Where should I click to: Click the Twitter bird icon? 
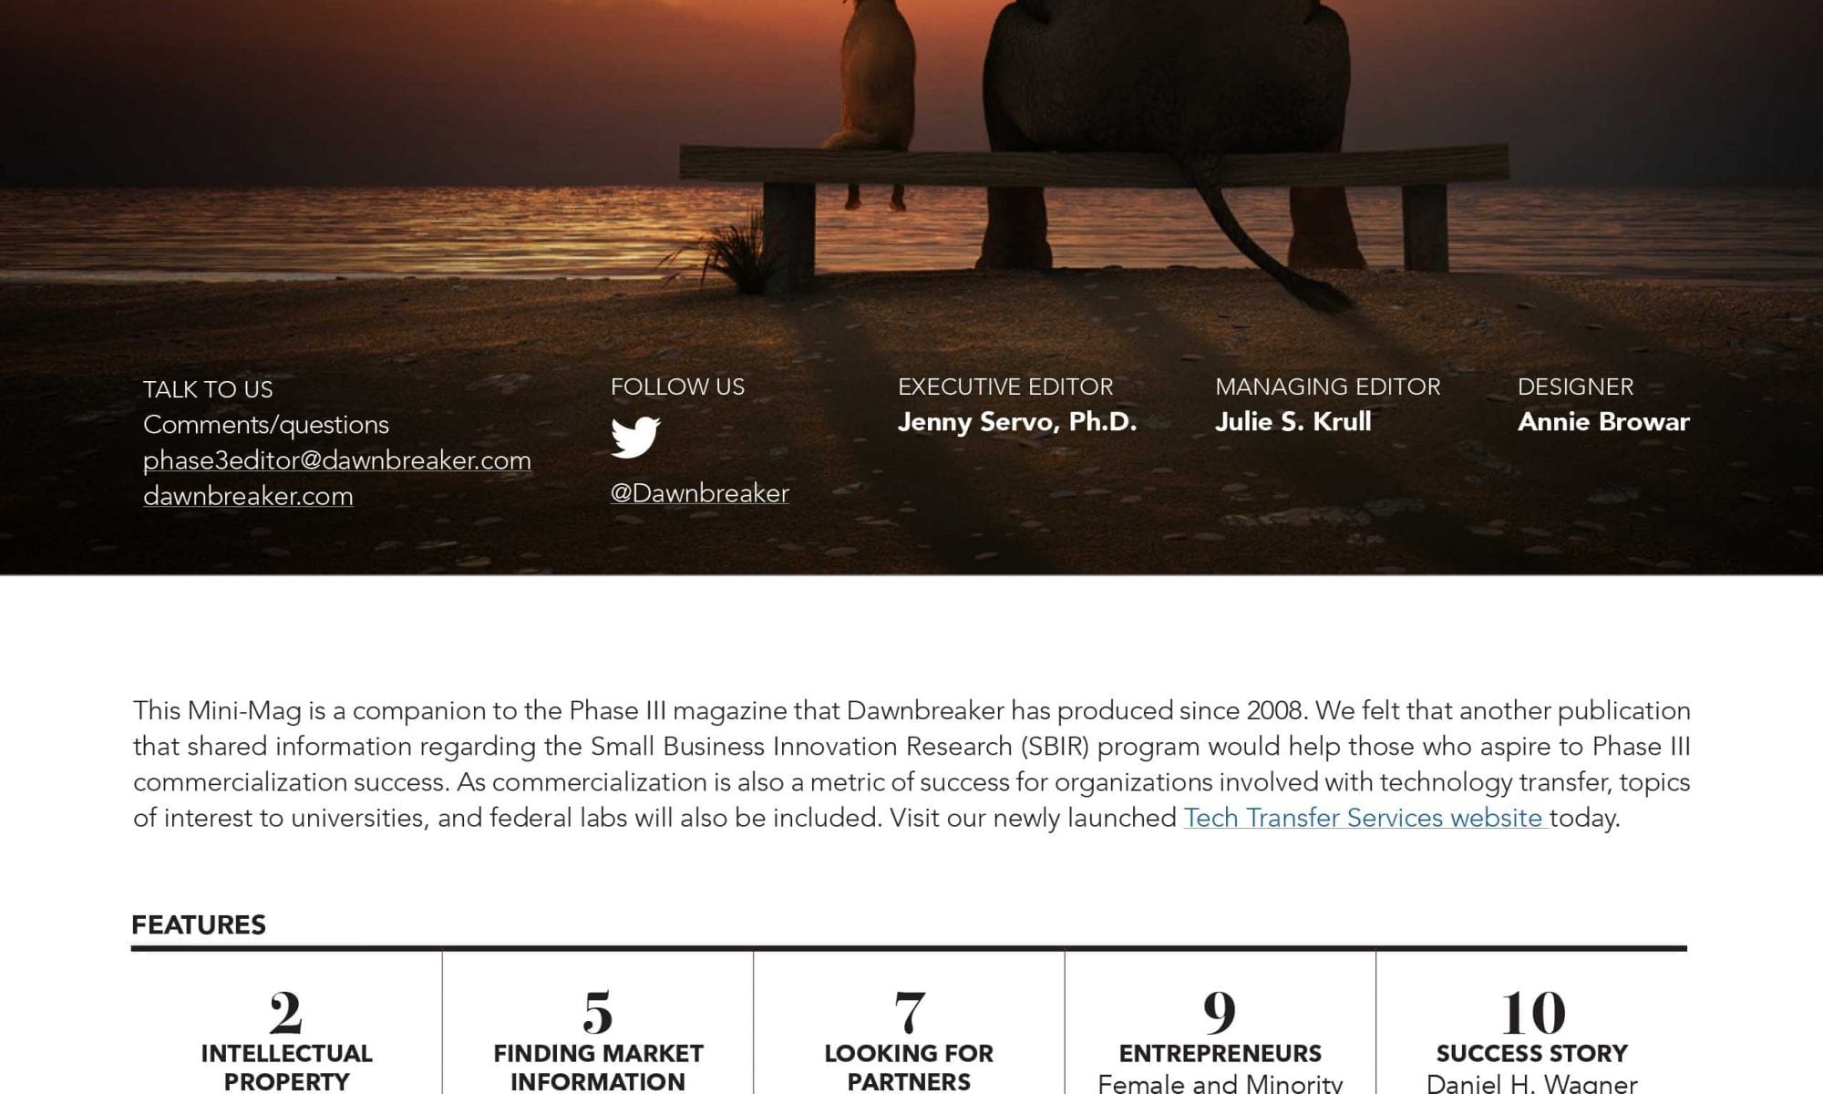pos(635,438)
